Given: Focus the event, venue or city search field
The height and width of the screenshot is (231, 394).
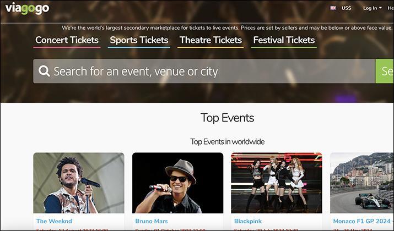Looking at the screenshot, I should coord(204,71).
